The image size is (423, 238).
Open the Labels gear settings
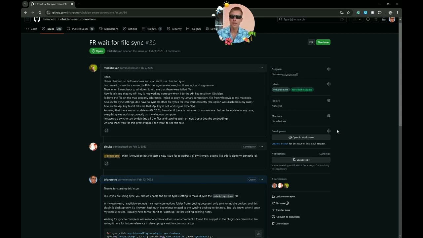(x=329, y=84)
